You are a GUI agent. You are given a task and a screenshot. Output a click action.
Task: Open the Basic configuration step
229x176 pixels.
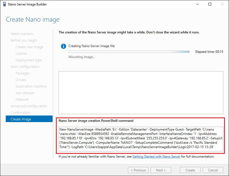[25, 67]
